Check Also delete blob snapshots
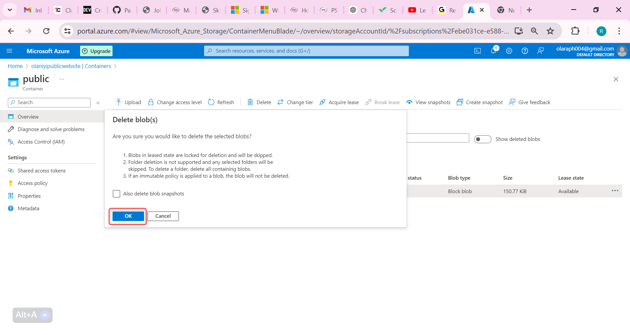The width and height of the screenshot is (630, 335). (x=116, y=194)
